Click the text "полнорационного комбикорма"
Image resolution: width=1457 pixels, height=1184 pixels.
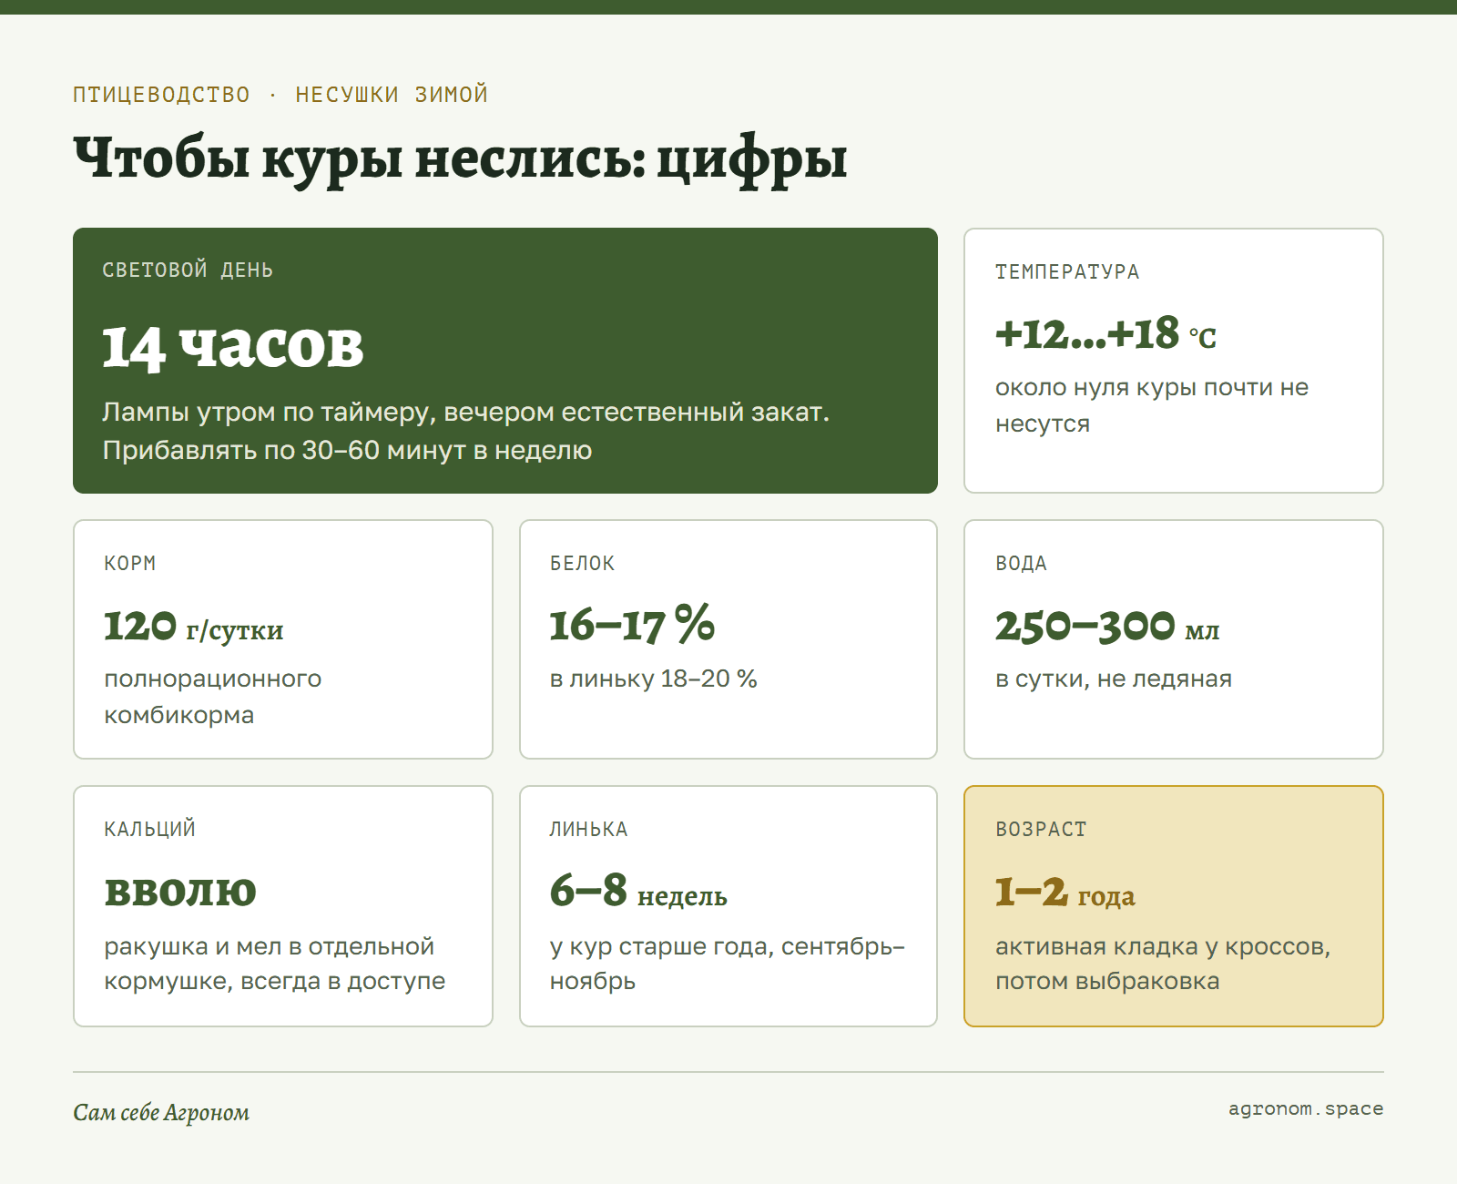[x=213, y=697]
